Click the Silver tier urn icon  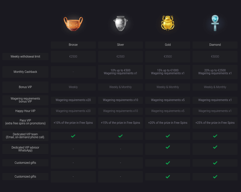[x=120, y=23]
